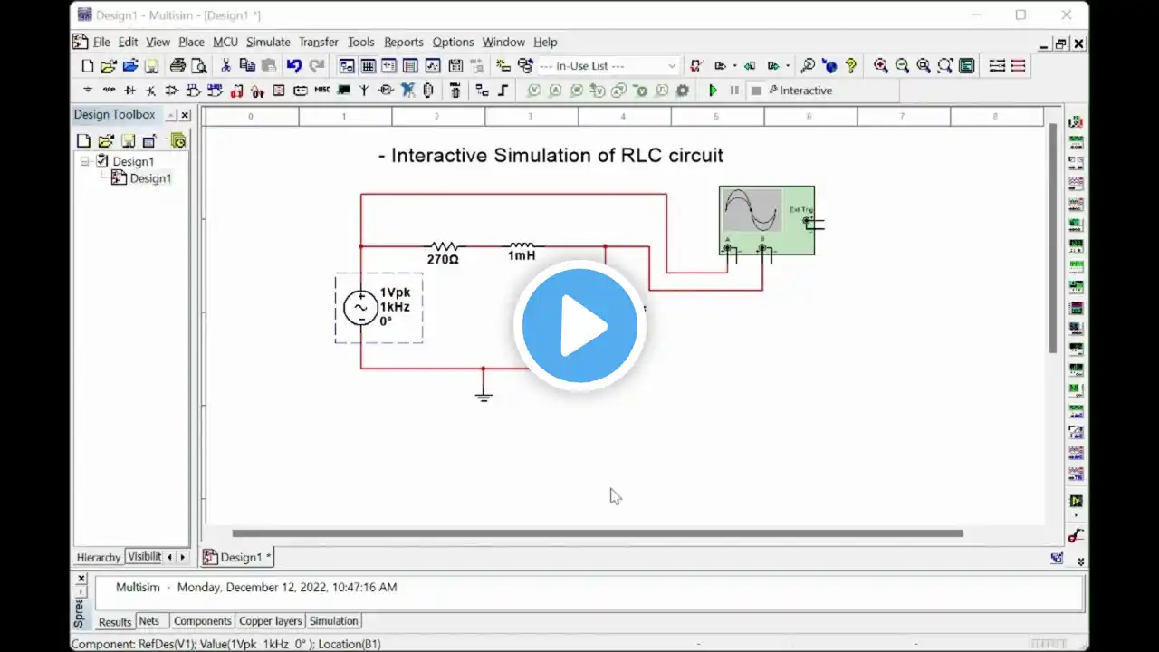Click the Zoom Out magnifier
This screenshot has width=1159, height=652.
point(902,66)
